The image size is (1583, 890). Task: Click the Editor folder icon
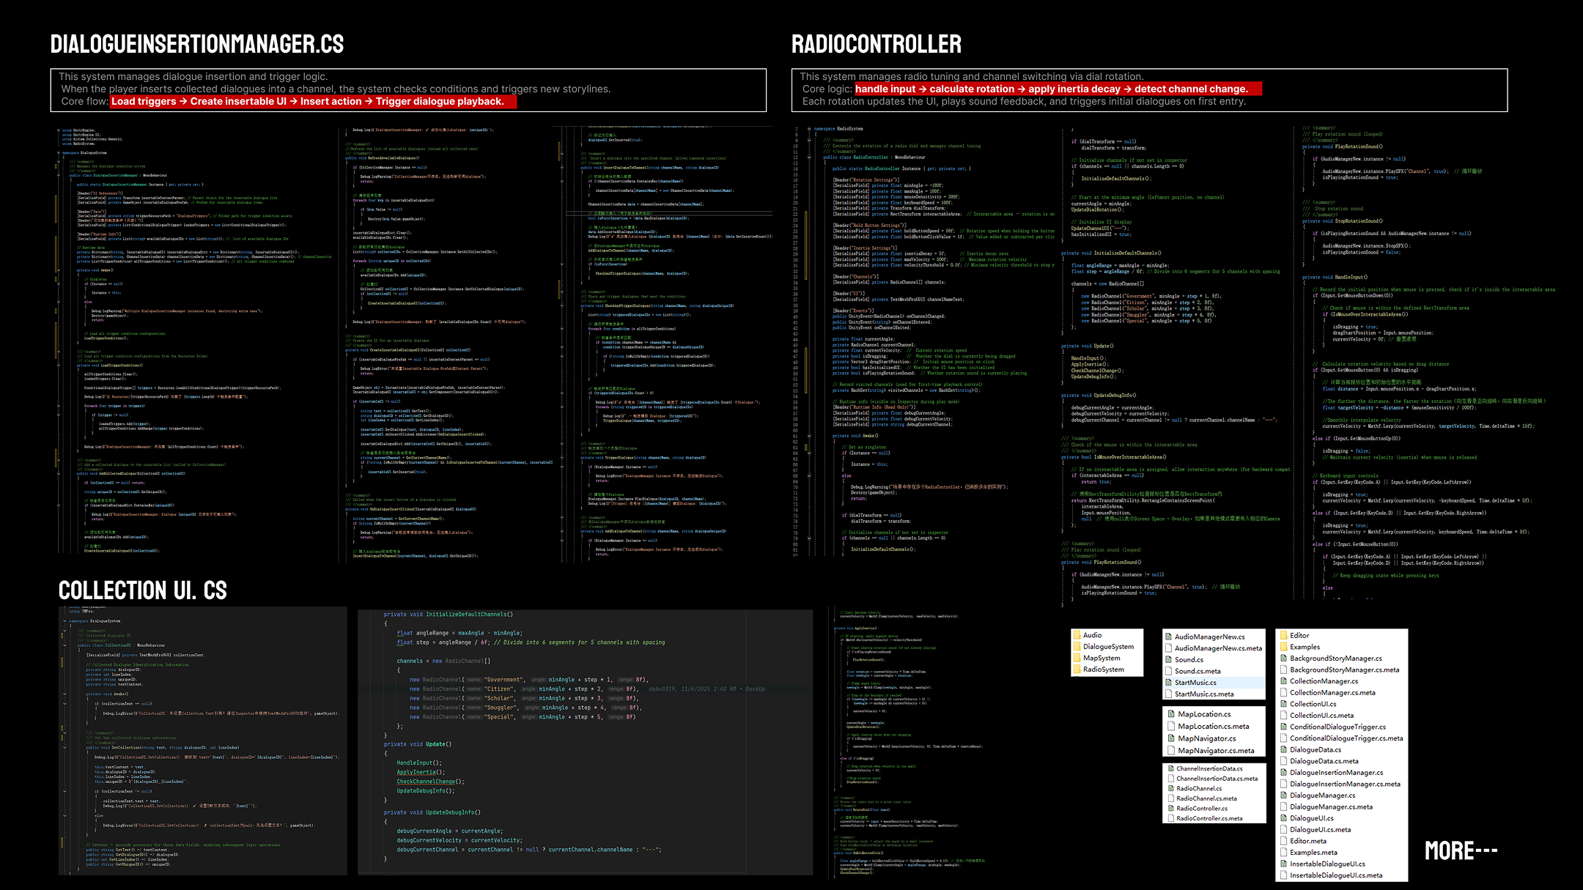tap(1284, 635)
